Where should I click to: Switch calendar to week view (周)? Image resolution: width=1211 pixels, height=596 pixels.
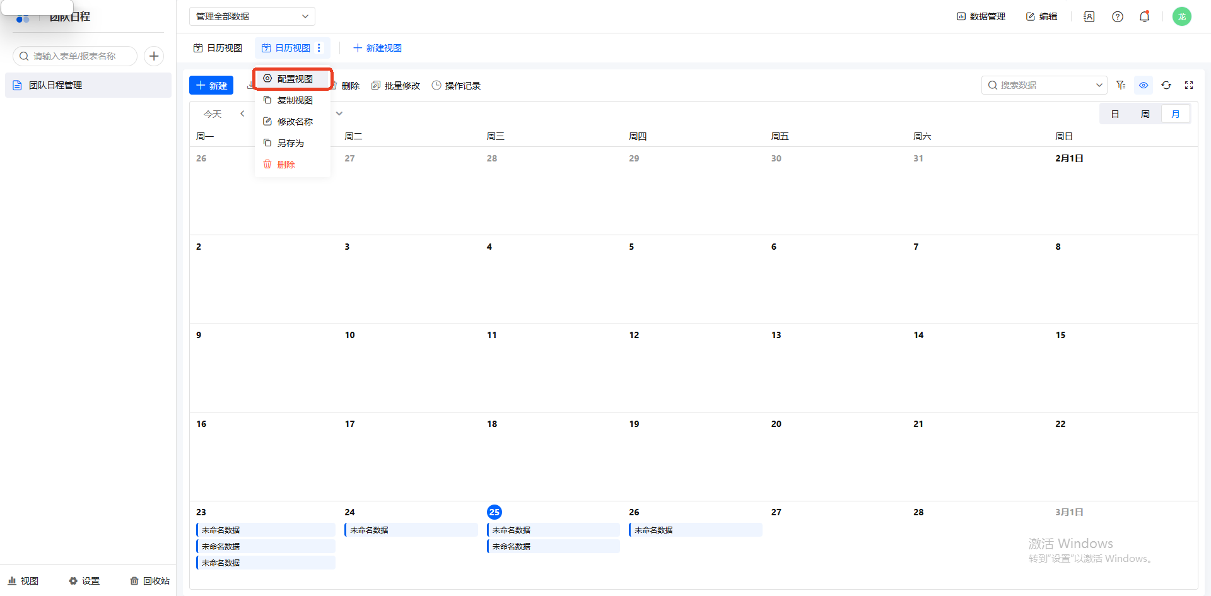point(1145,114)
